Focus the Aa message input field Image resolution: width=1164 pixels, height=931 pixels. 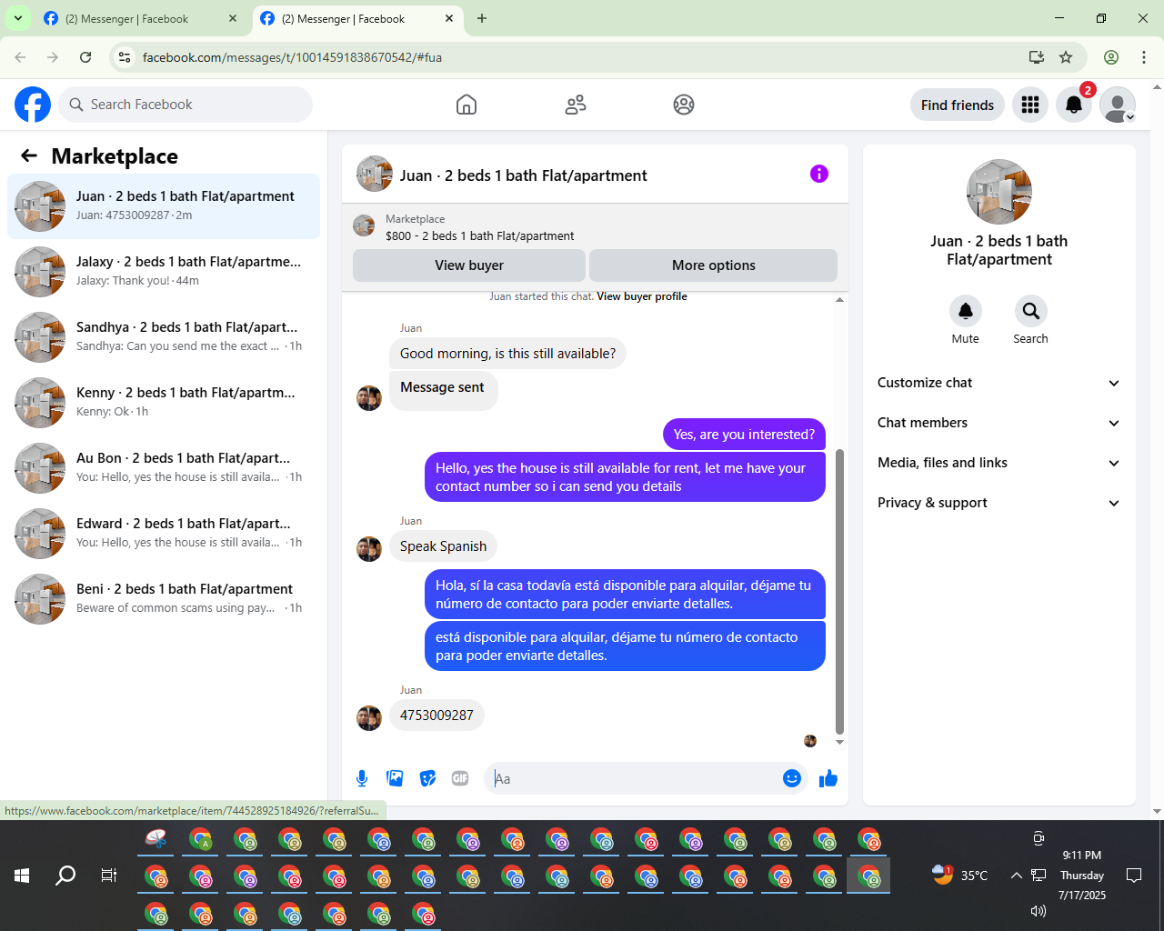point(632,778)
